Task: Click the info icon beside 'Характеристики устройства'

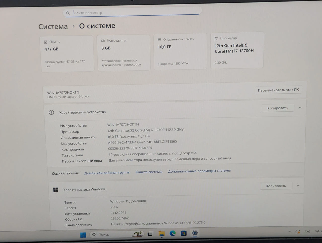Action: point(51,112)
